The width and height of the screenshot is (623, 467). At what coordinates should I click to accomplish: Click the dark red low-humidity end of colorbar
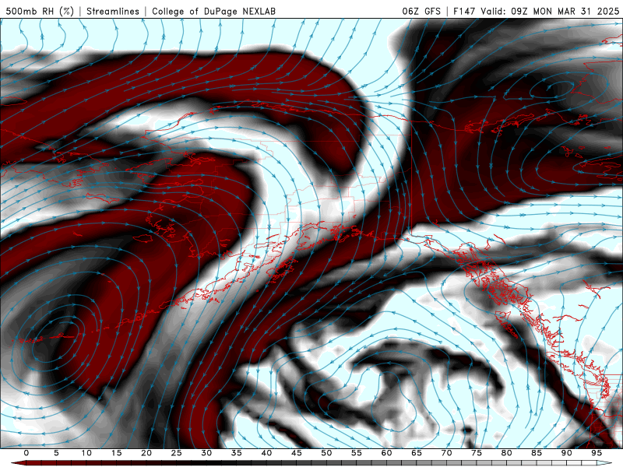tap(18, 463)
